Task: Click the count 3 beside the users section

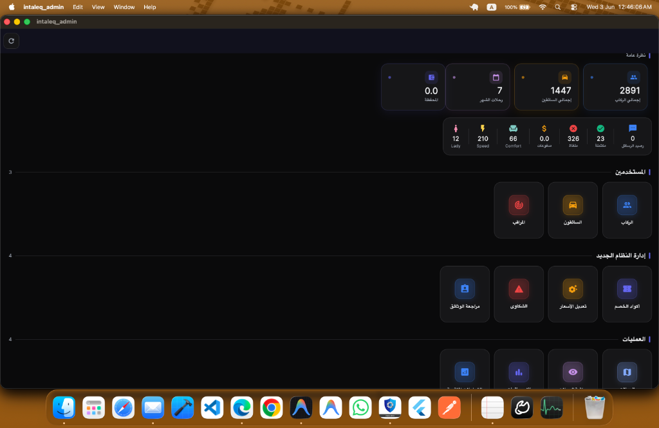Action: click(x=10, y=172)
